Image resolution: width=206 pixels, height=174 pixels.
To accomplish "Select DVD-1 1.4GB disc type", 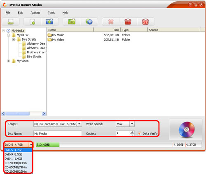I will (x=18, y=159).
